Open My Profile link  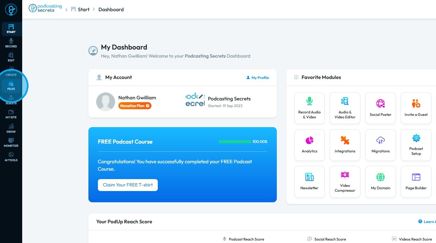(x=257, y=78)
